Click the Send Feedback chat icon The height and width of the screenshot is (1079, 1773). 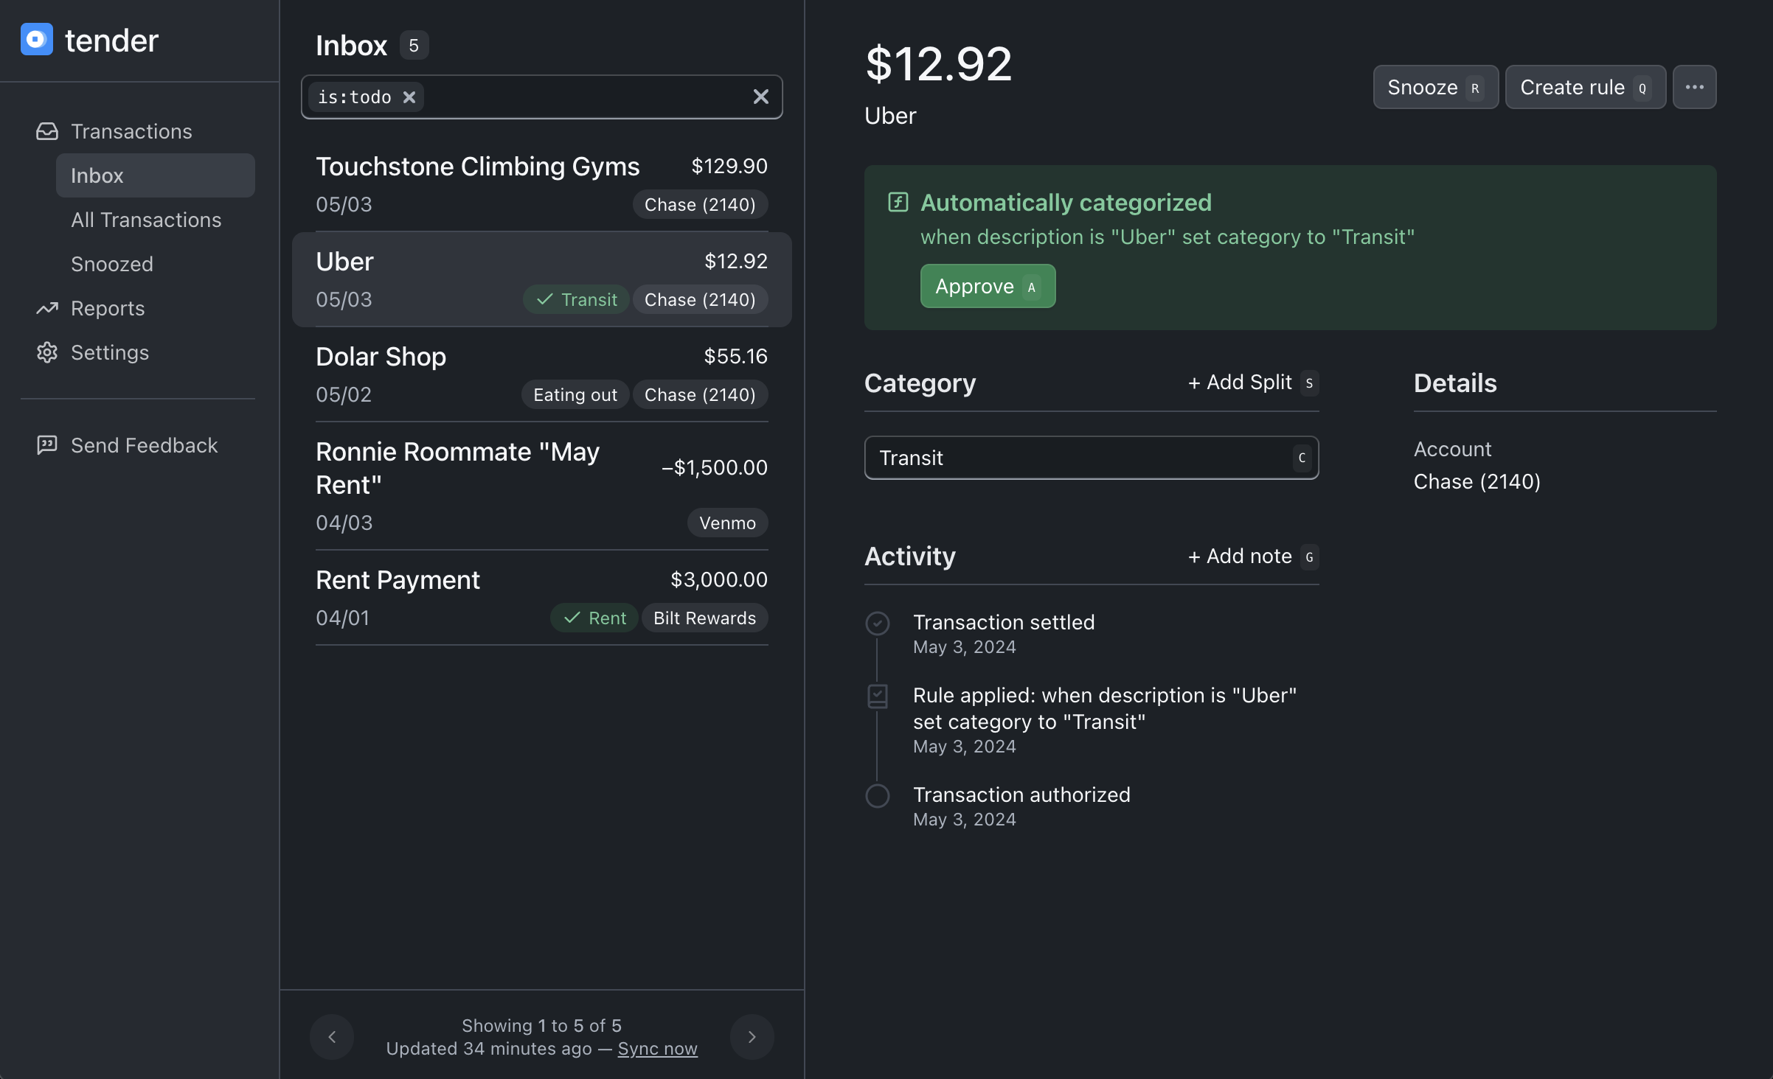[47, 445]
